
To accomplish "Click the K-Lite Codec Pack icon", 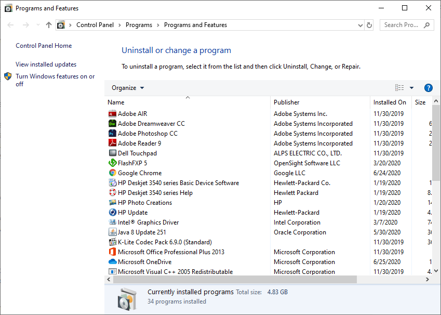I will click(x=113, y=242).
